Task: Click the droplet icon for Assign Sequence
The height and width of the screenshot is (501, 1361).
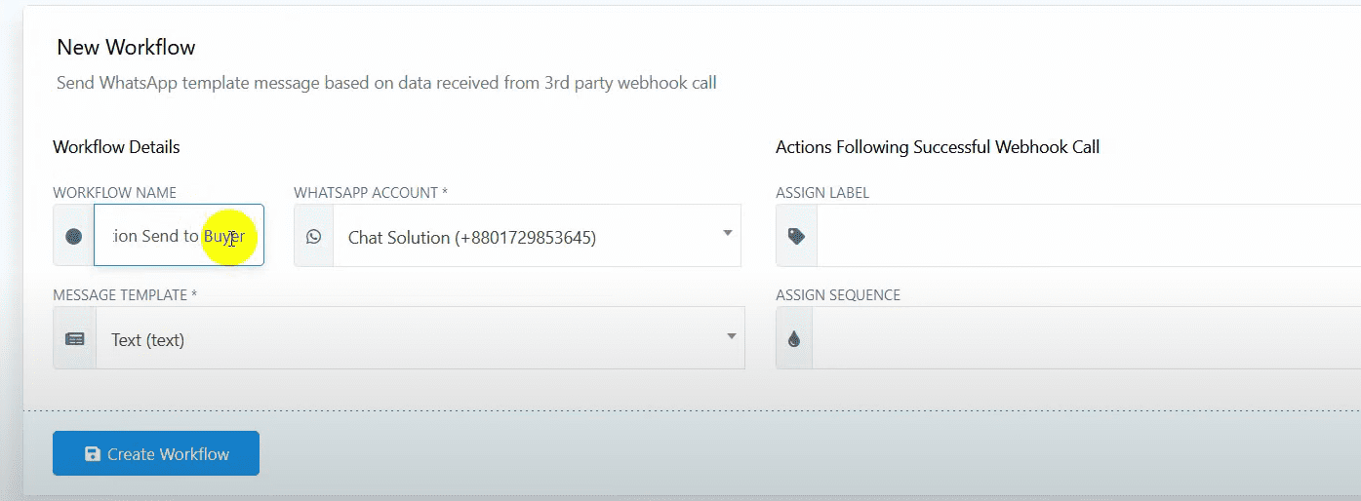Action: coord(794,339)
